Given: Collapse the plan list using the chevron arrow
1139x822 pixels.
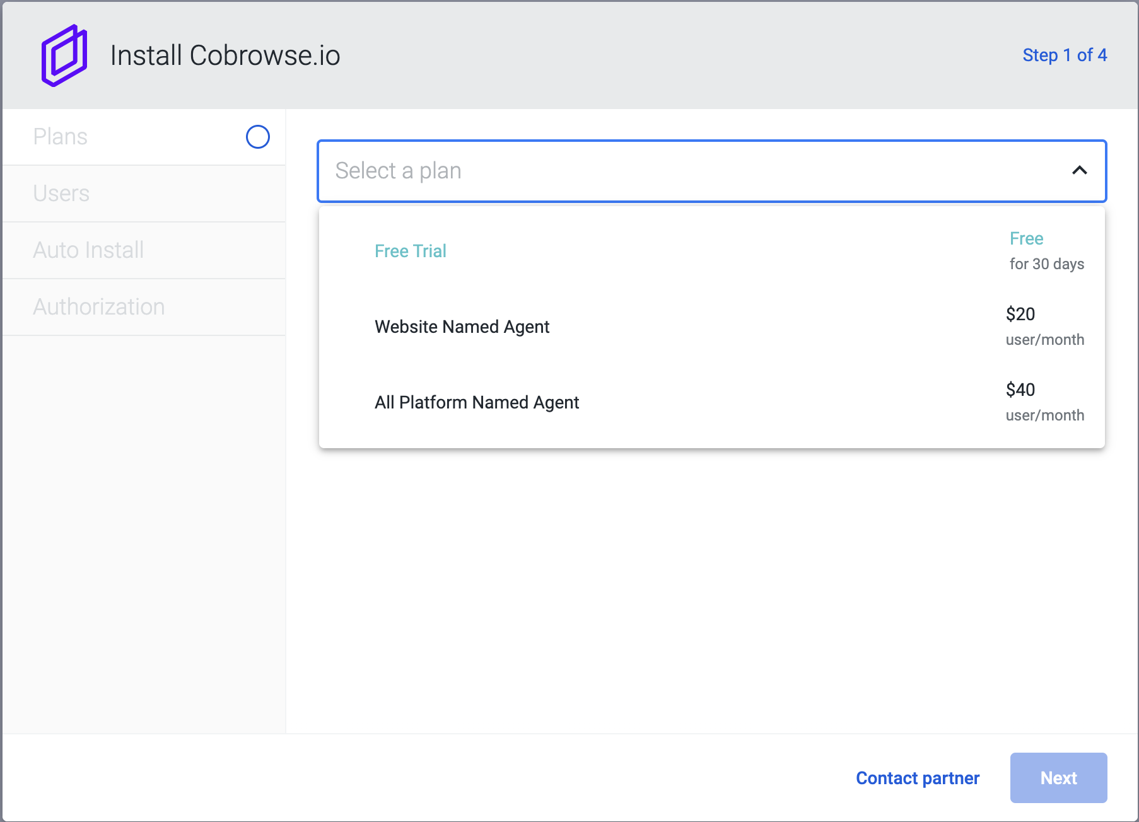Looking at the screenshot, I should (x=1079, y=170).
